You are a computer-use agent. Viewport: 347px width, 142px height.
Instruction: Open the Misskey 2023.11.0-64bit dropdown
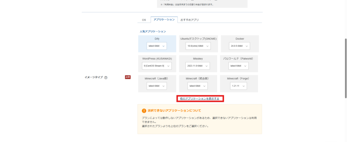[198, 66]
